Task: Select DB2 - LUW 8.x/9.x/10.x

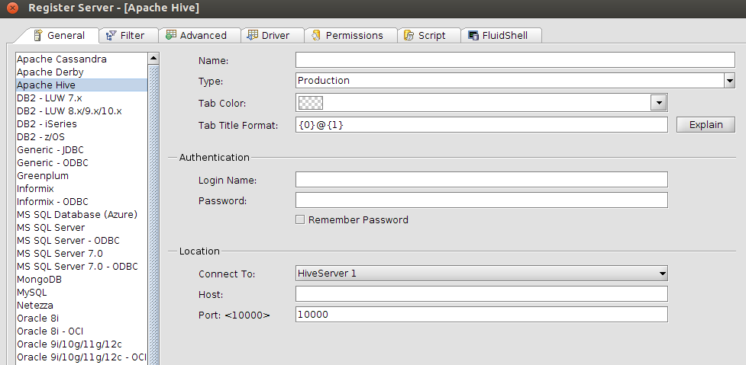Action: click(82, 111)
